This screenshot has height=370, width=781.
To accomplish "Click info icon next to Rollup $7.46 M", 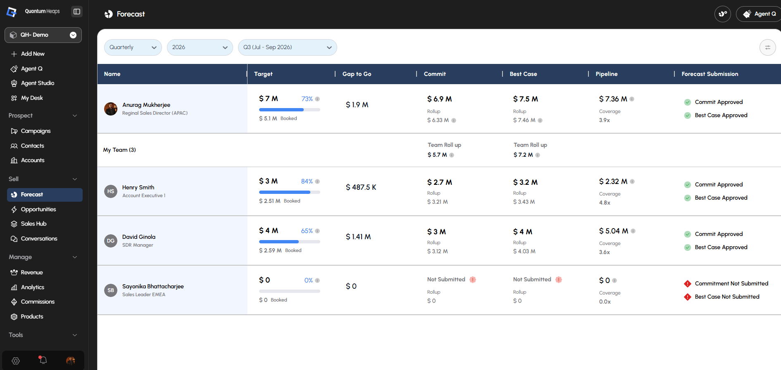I will coord(540,120).
